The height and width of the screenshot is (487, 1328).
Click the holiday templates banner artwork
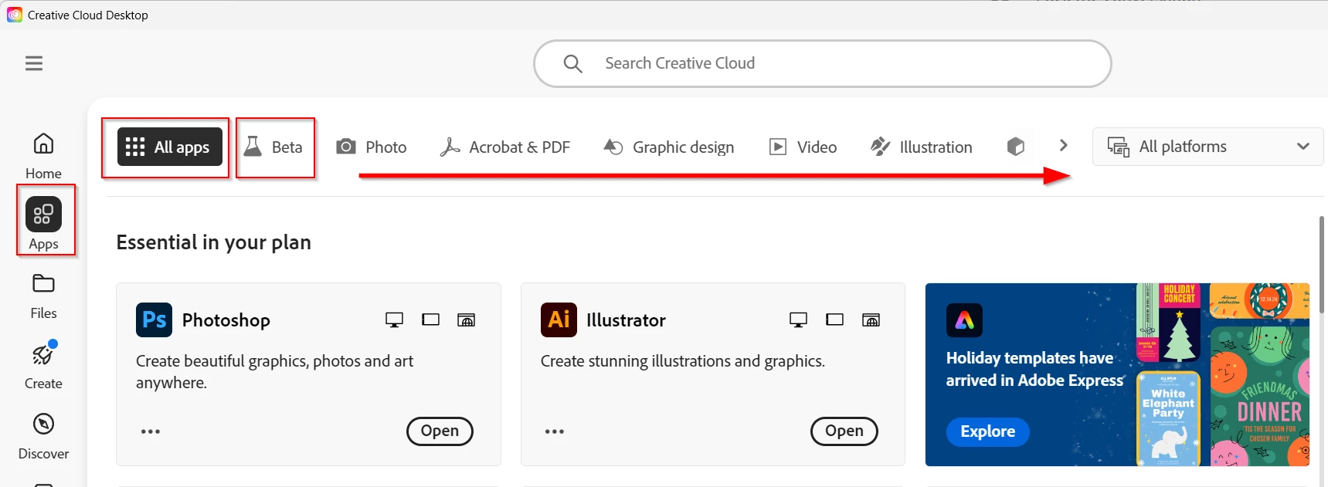pyautogui.click(x=1222, y=374)
